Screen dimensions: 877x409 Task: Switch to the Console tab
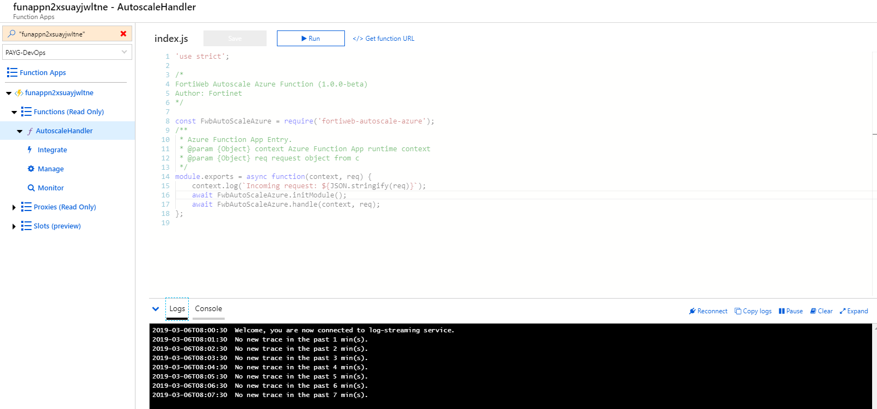point(208,308)
